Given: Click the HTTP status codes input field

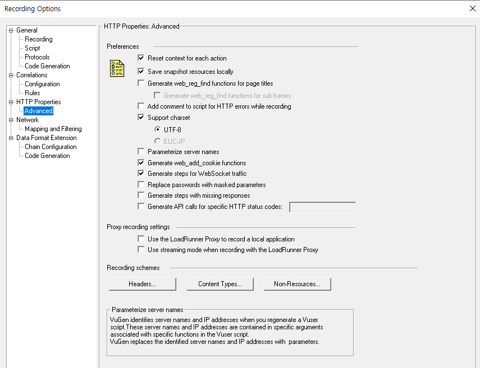Looking at the screenshot, I should click(323, 207).
